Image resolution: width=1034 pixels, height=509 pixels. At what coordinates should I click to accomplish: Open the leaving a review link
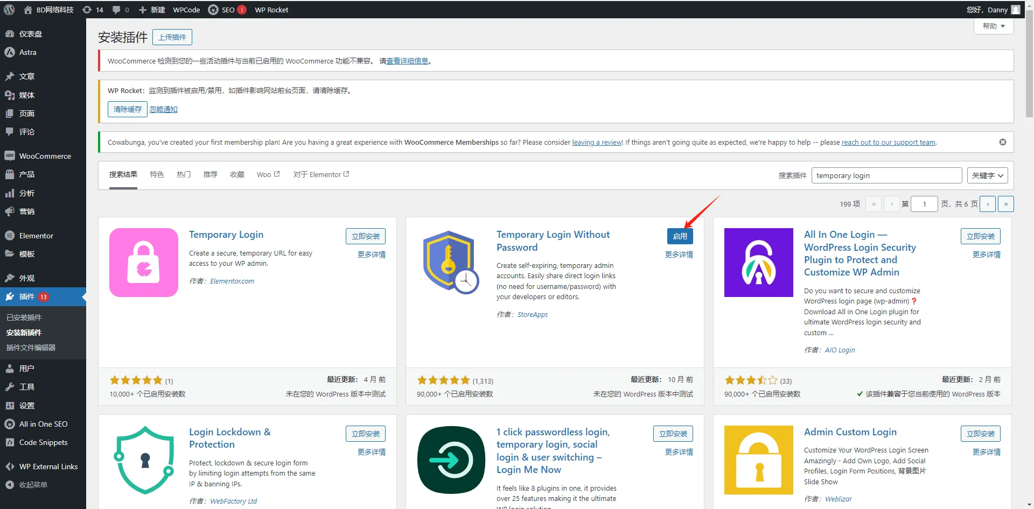(x=597, y=142)
